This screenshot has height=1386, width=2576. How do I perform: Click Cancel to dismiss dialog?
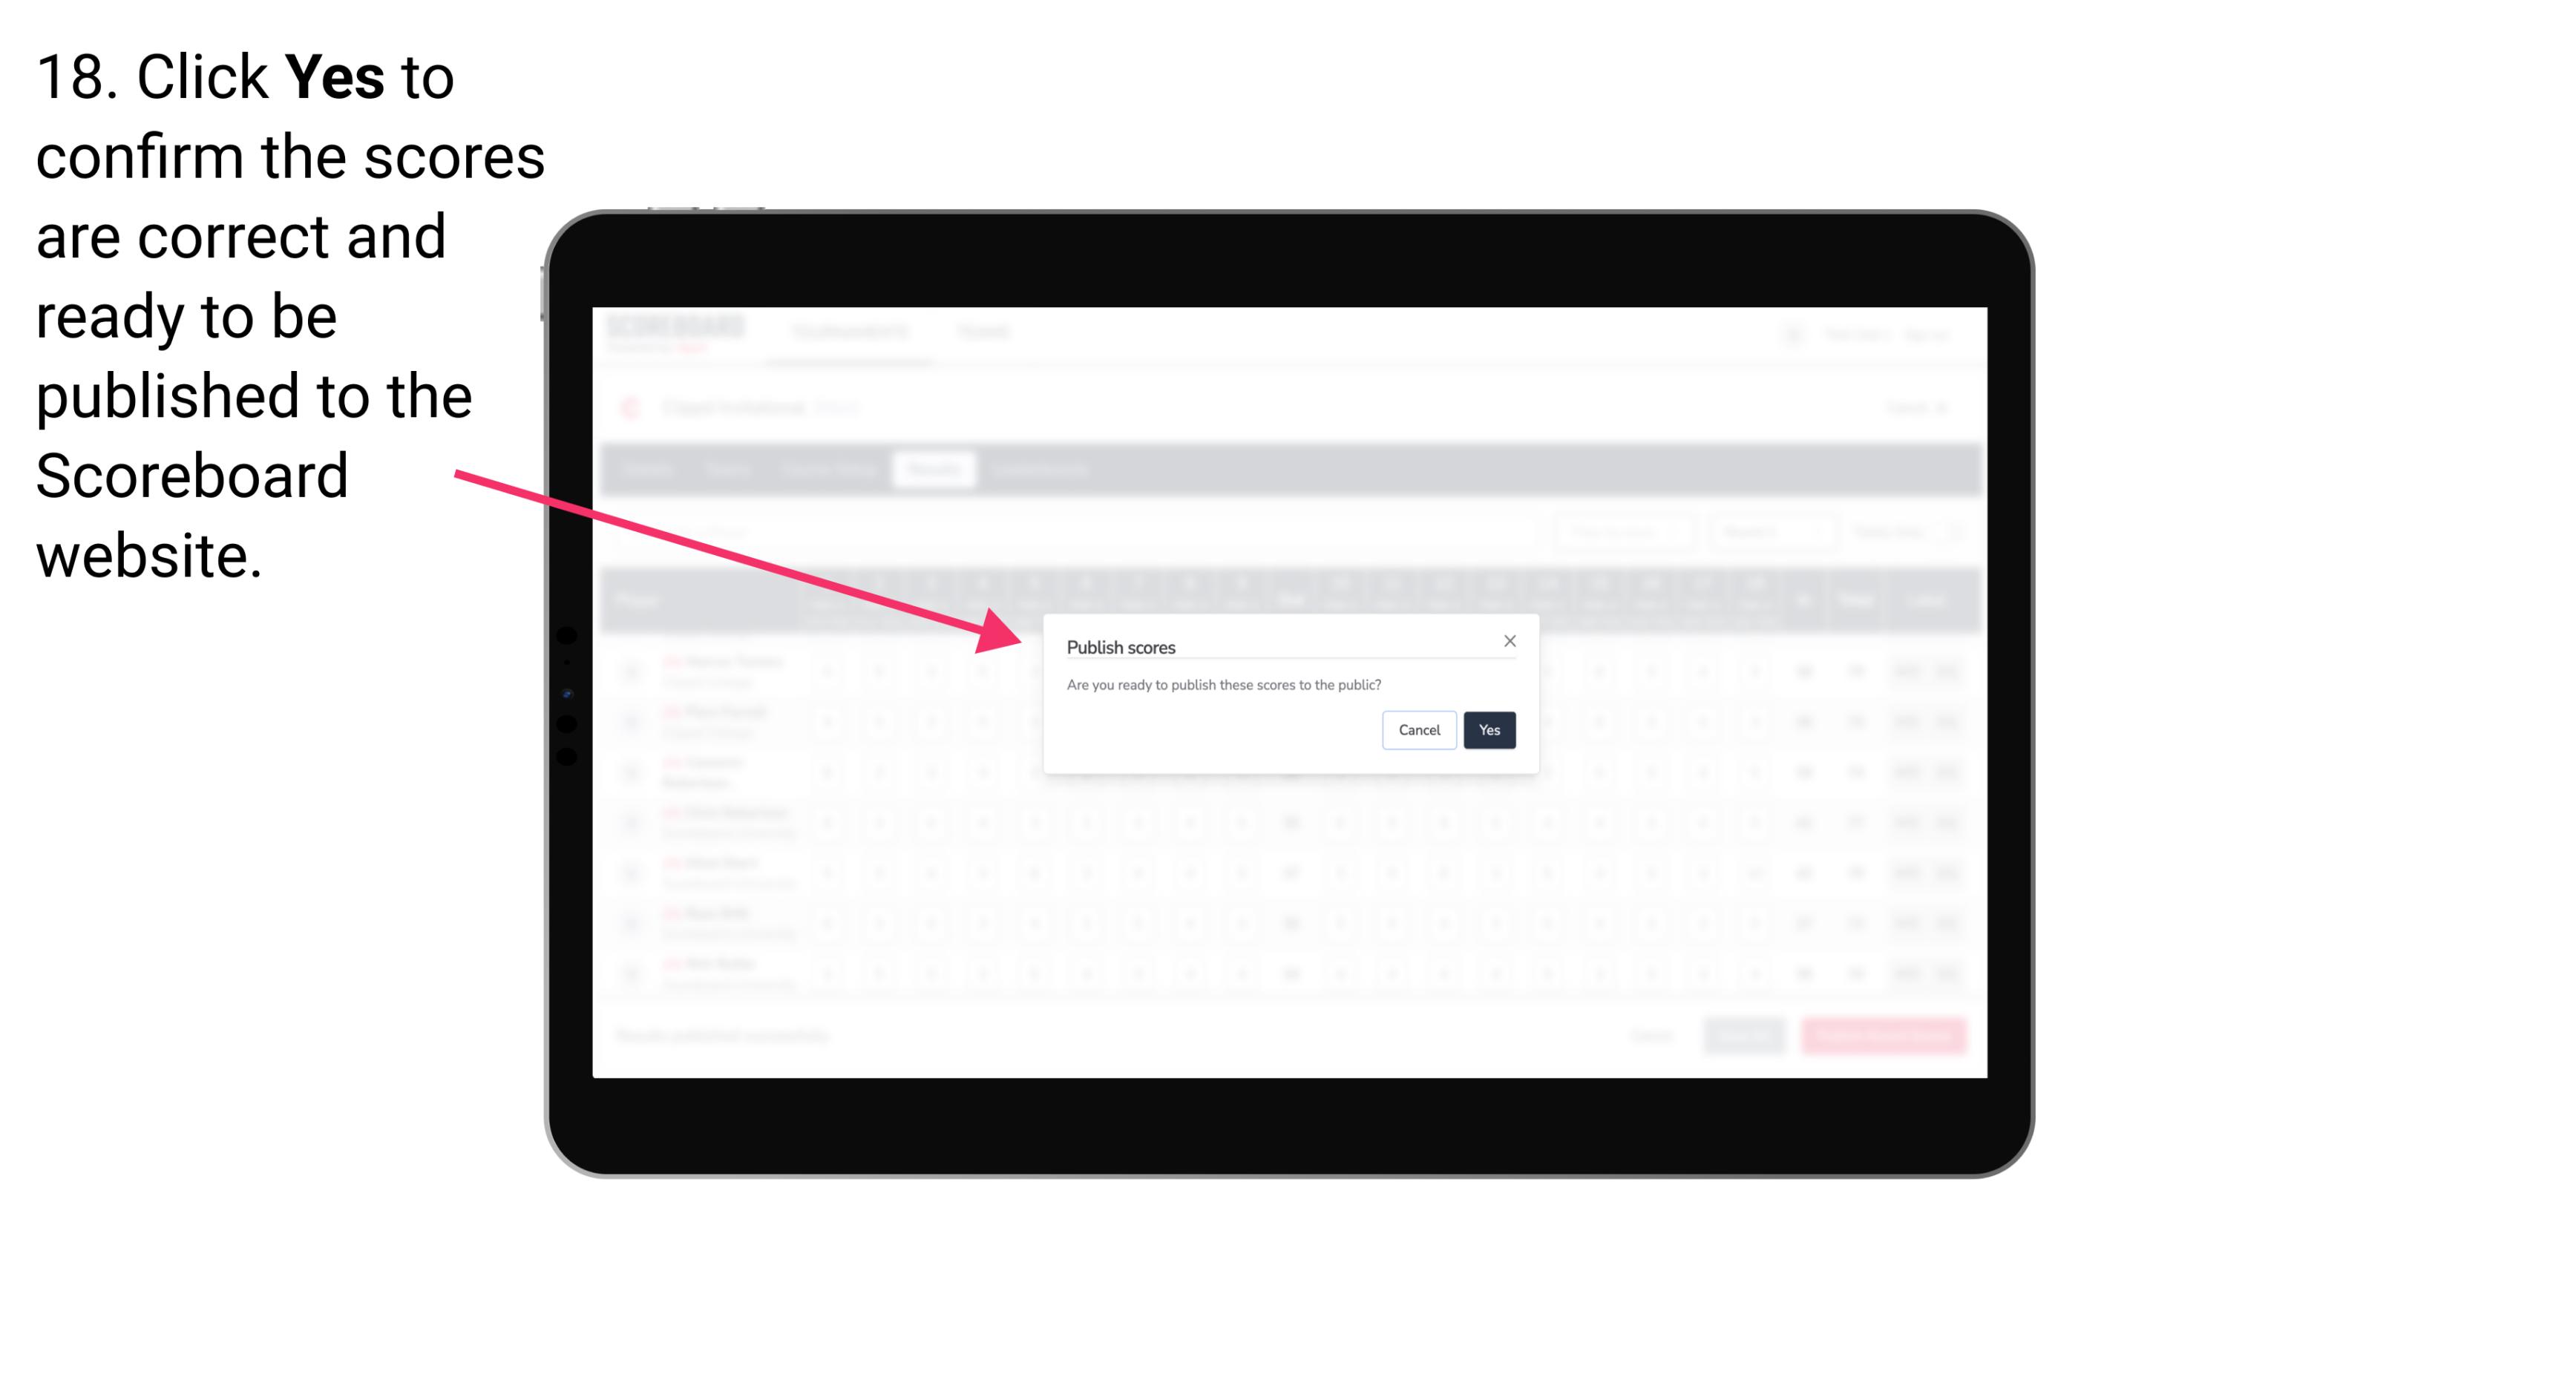[1420, 727]
